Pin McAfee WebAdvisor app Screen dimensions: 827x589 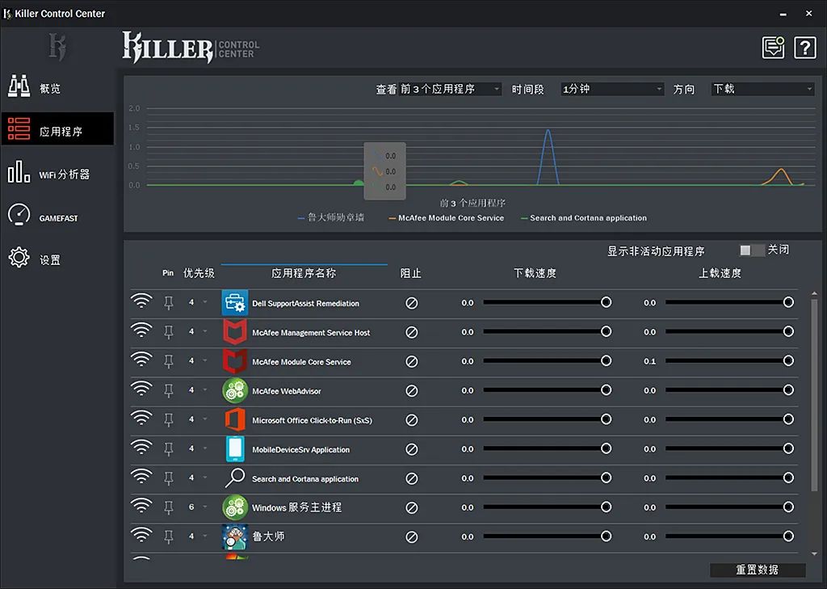[169, 390]
